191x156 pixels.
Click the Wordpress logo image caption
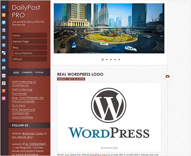[x=109, y=148]
